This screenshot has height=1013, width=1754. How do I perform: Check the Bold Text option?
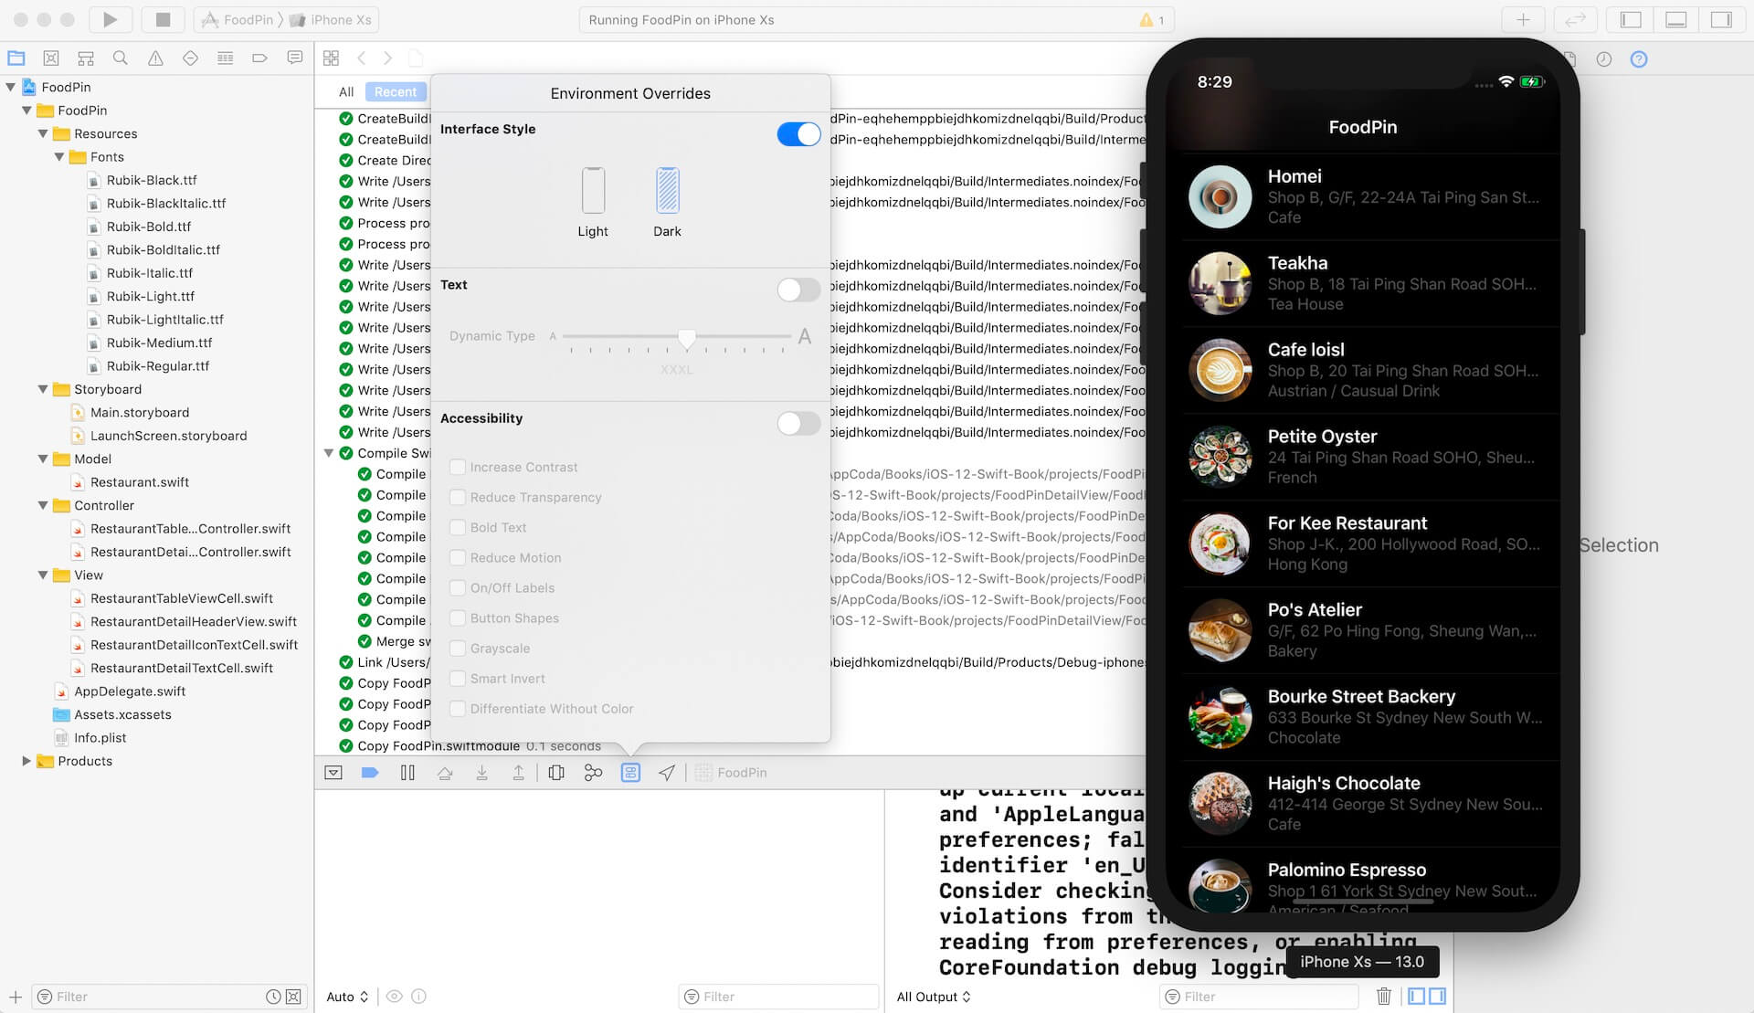[458, 527]
